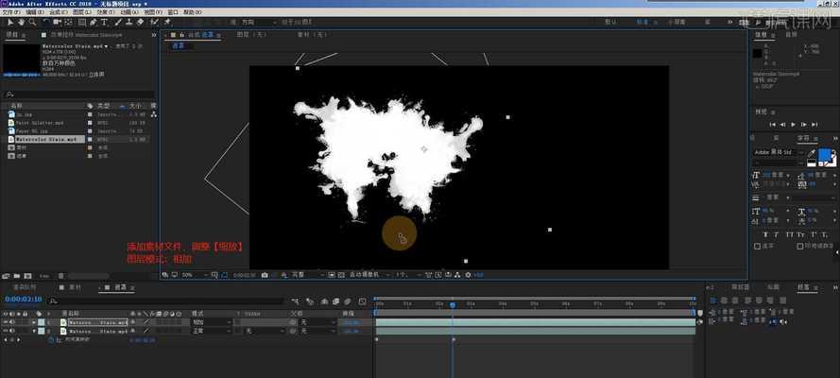Open blending mode dropdown for layer 1
The width and height of the screenshot is (840, 378).
tap(212, 322)
